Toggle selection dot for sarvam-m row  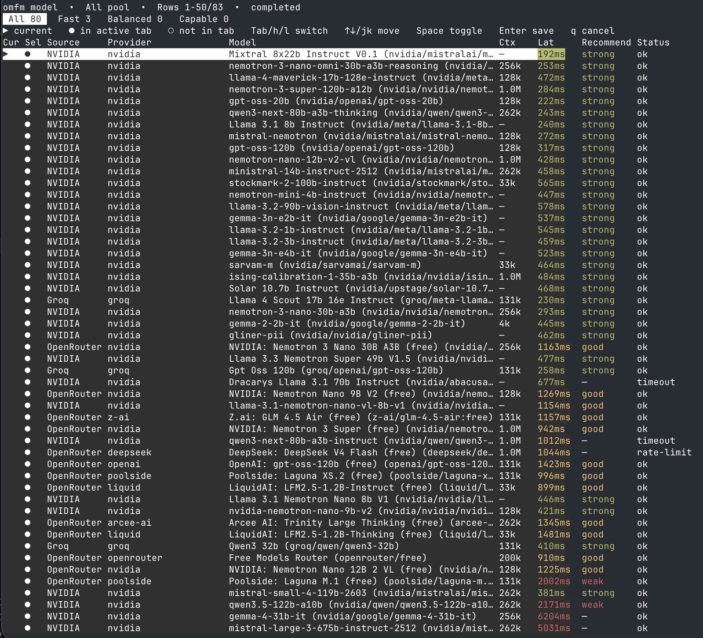coord(28,265)
